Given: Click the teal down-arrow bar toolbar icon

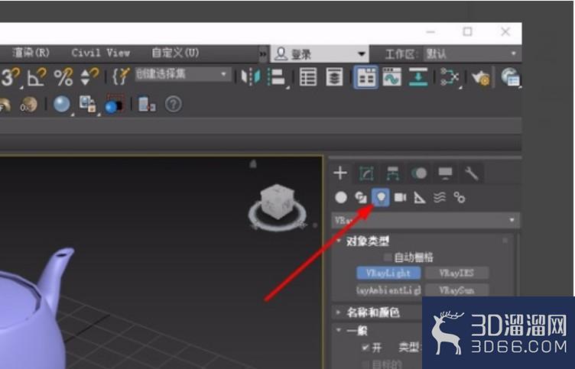Looking at the screenshot, I should tap(418, 77).
